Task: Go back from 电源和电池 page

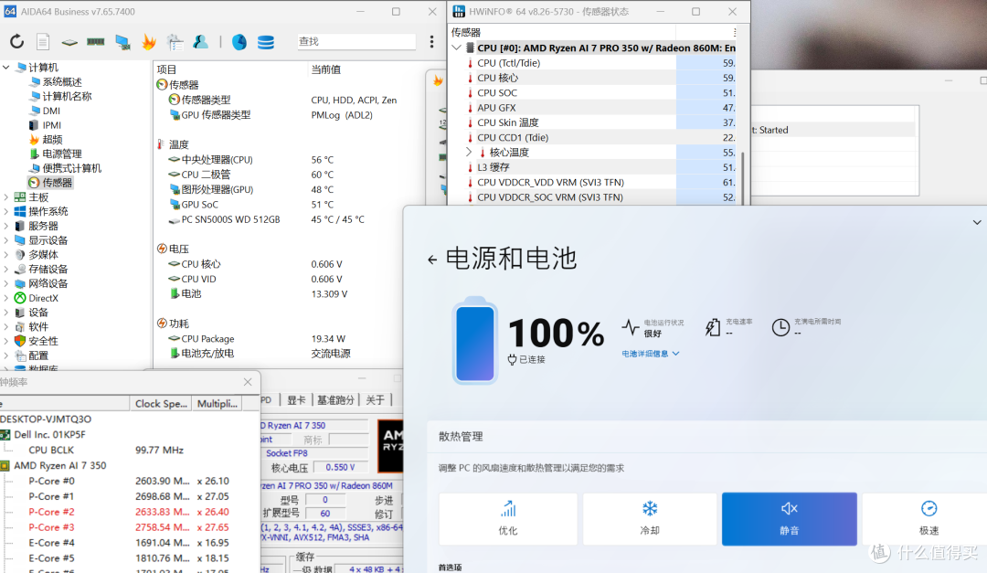Action: click(431, 260)
